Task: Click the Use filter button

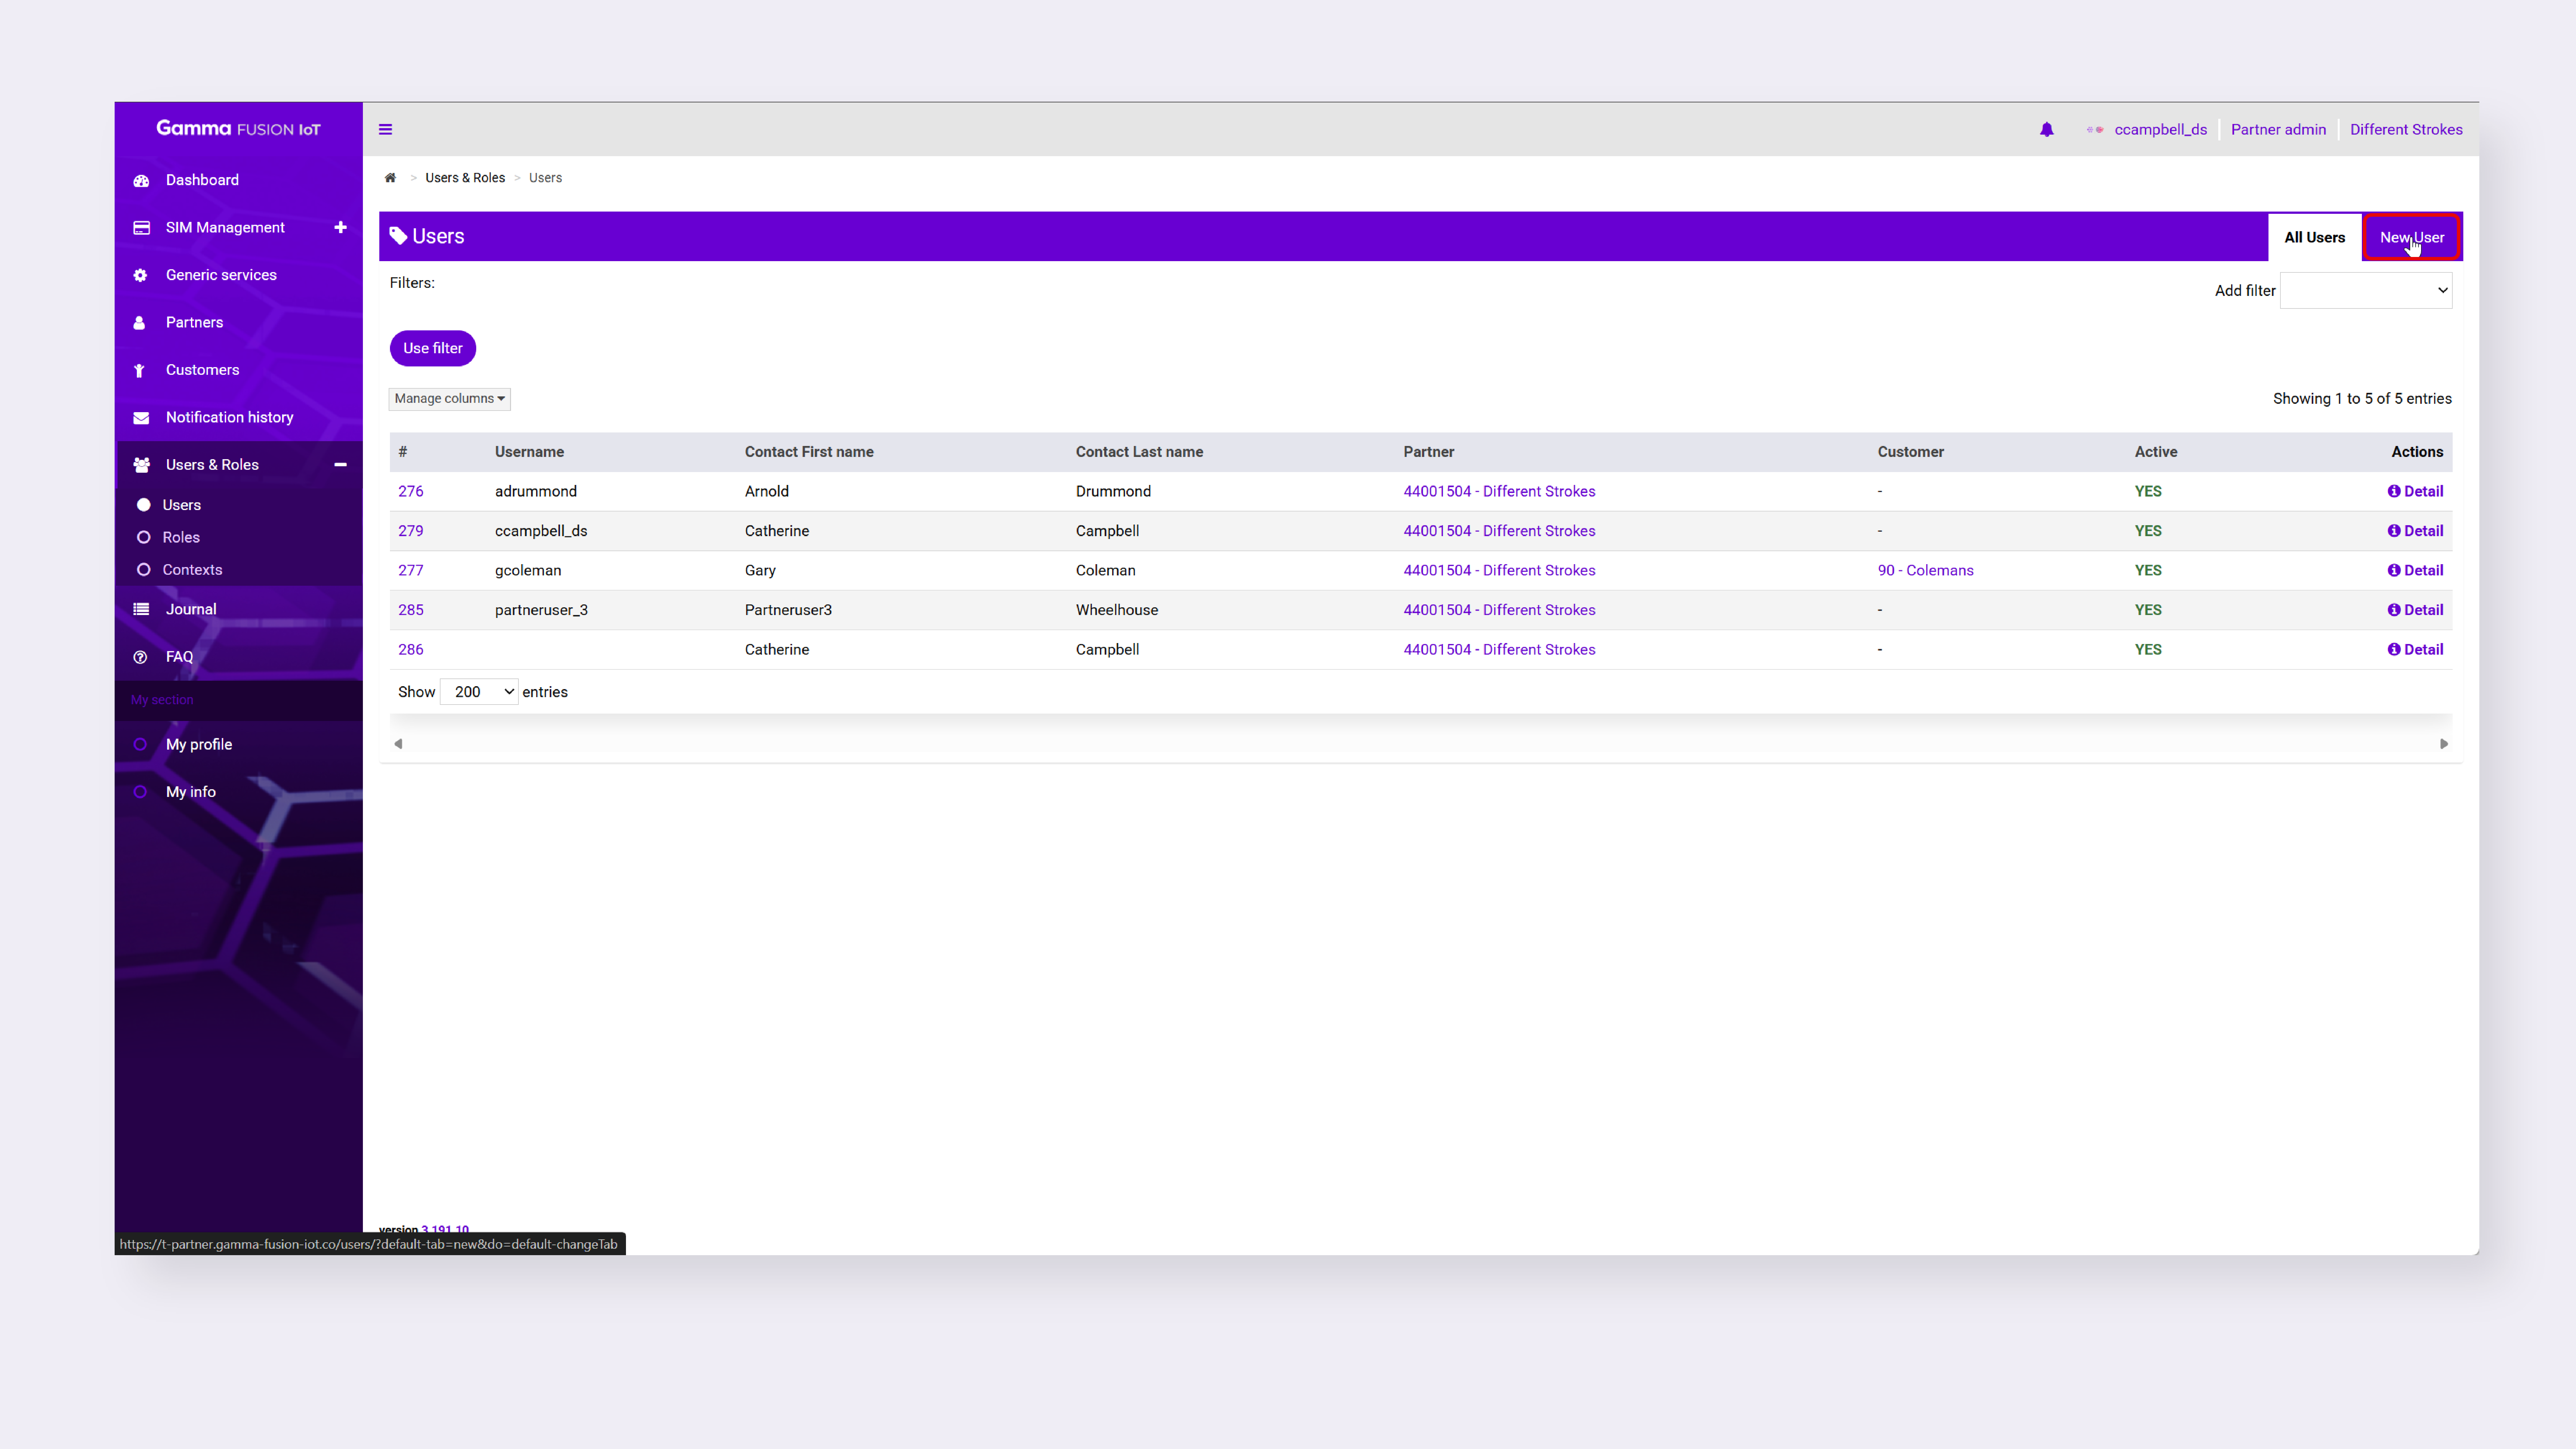Action: click(432, 348)
